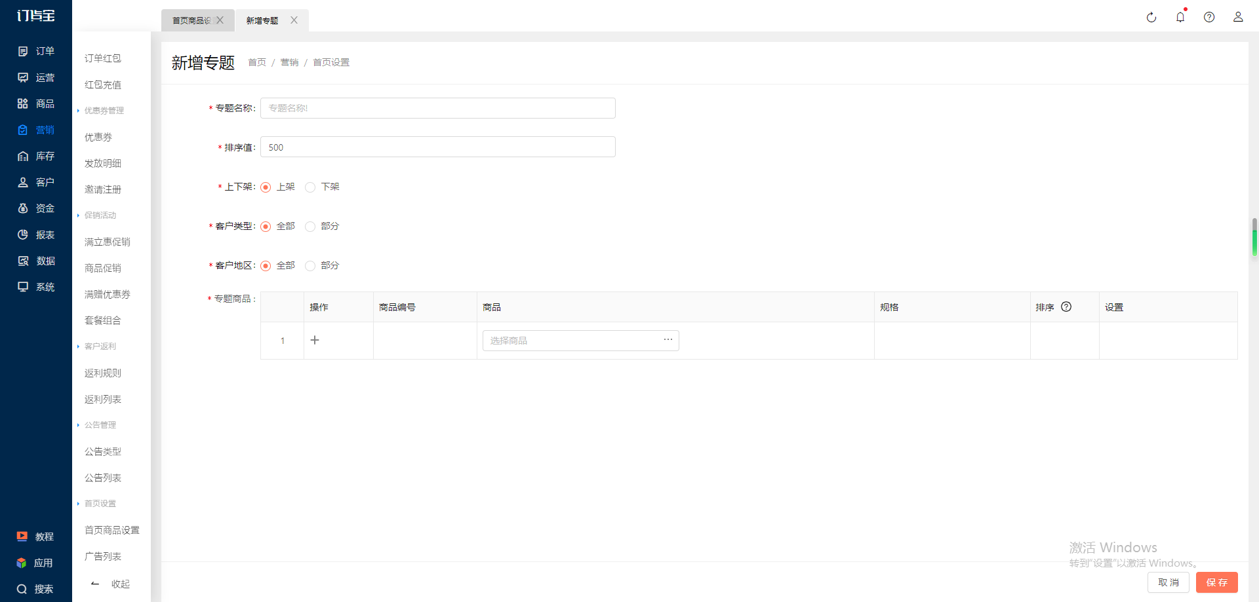The image size is (1259, 602).
Task: Open the 客户 module
Action: click(x=36, y=182)
